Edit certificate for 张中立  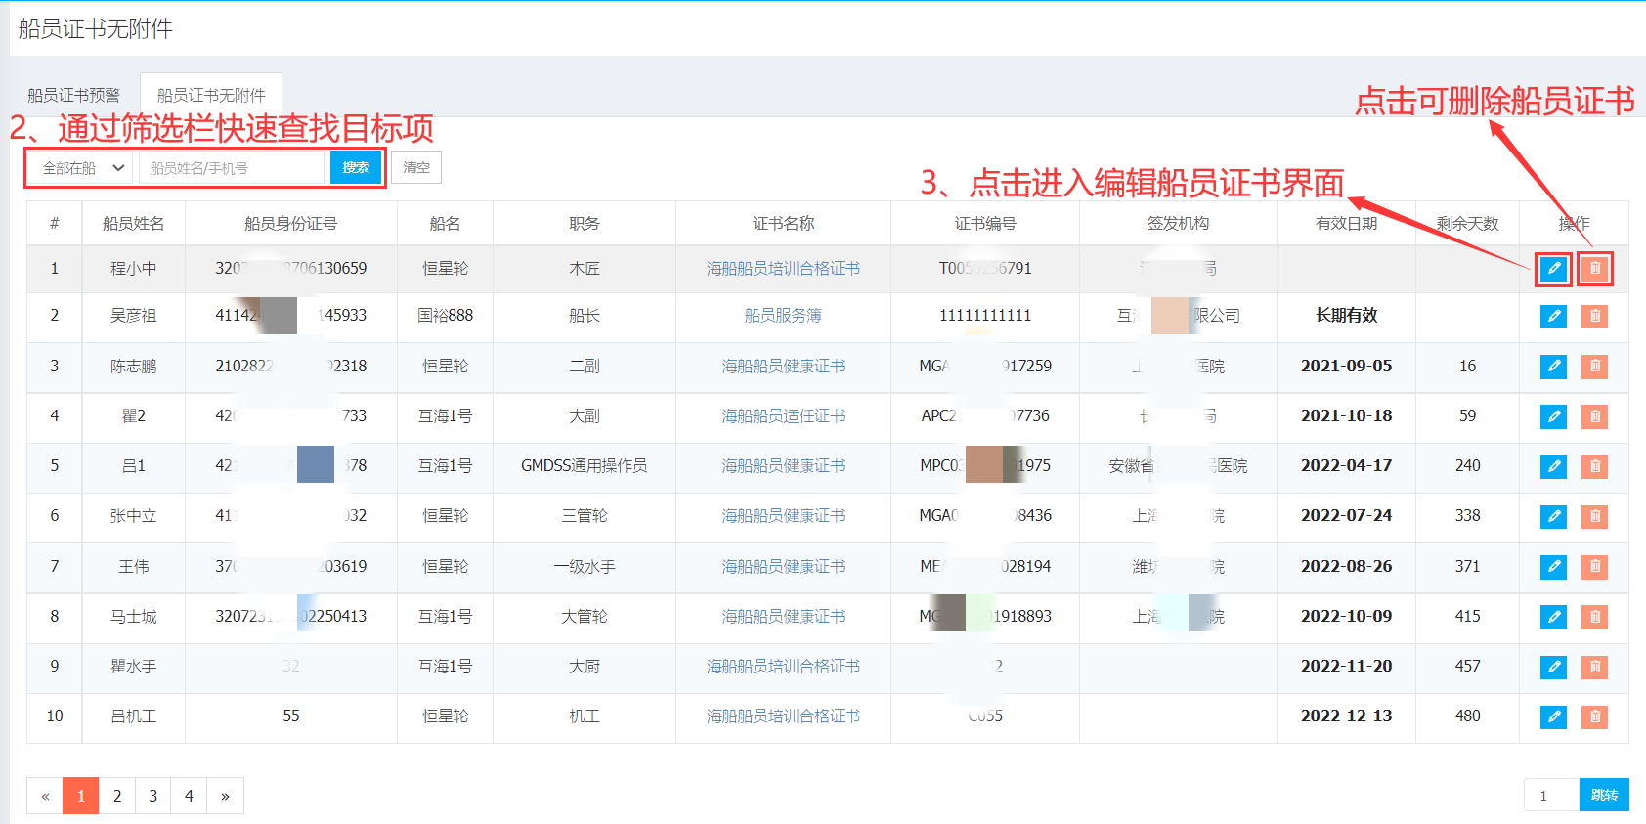1553,516
